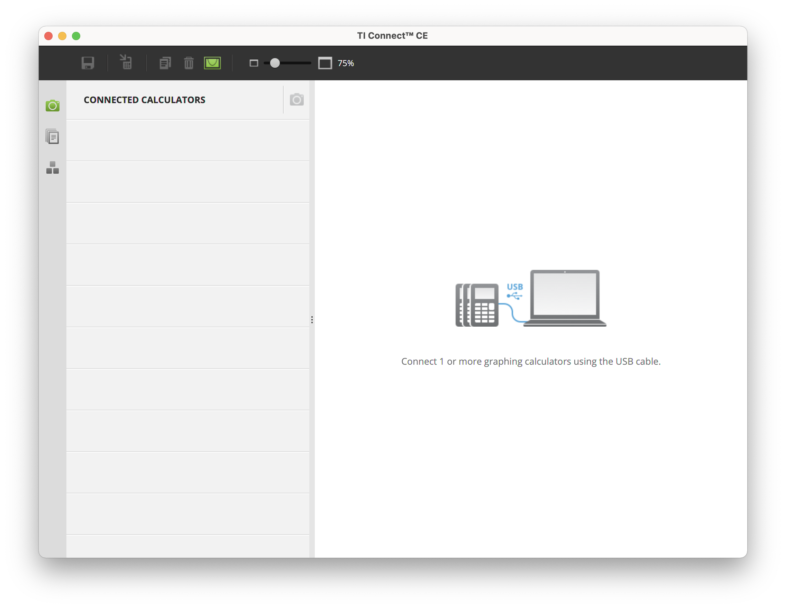This screenshot has width=786, height=609.
Task: Select the first empty calculator list row
Action: point(188,140)
